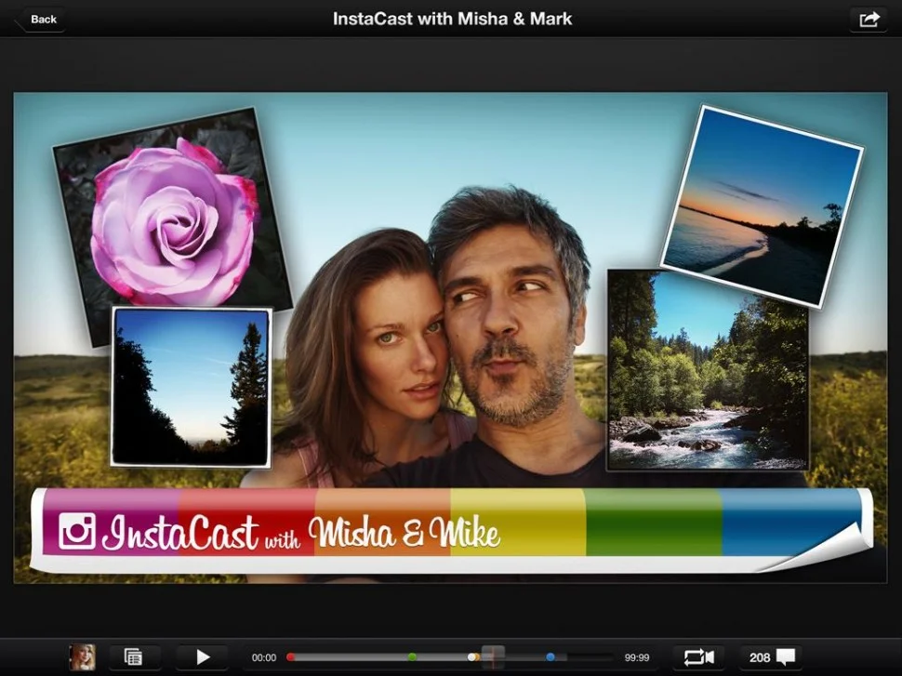The height and width of the screenshot is (676, 902).
Task: Click the 99:99 total time label
Action: click(637, 657)
